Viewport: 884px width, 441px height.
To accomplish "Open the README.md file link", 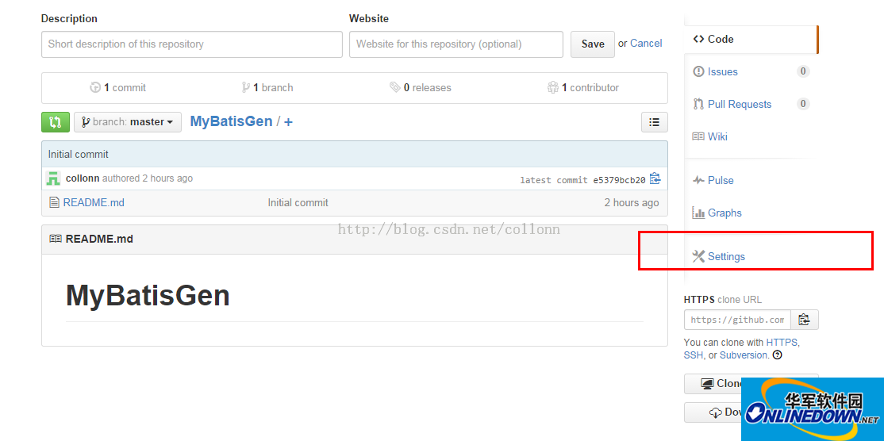I will [x=94, y=202].
